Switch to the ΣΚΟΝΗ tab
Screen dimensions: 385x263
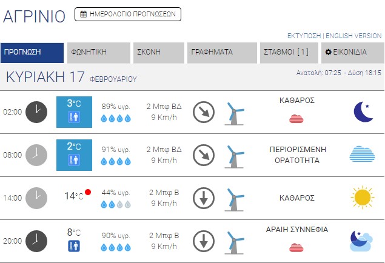159,53
